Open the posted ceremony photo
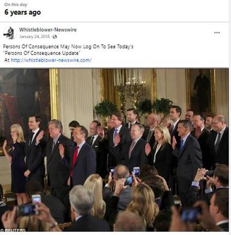Image resolution: width=231 pixels, height=235 pixels. (114, 150)
